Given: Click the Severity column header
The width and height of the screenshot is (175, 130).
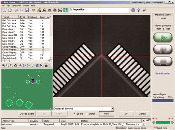Looking at the screenshot, I should (35, 121).
